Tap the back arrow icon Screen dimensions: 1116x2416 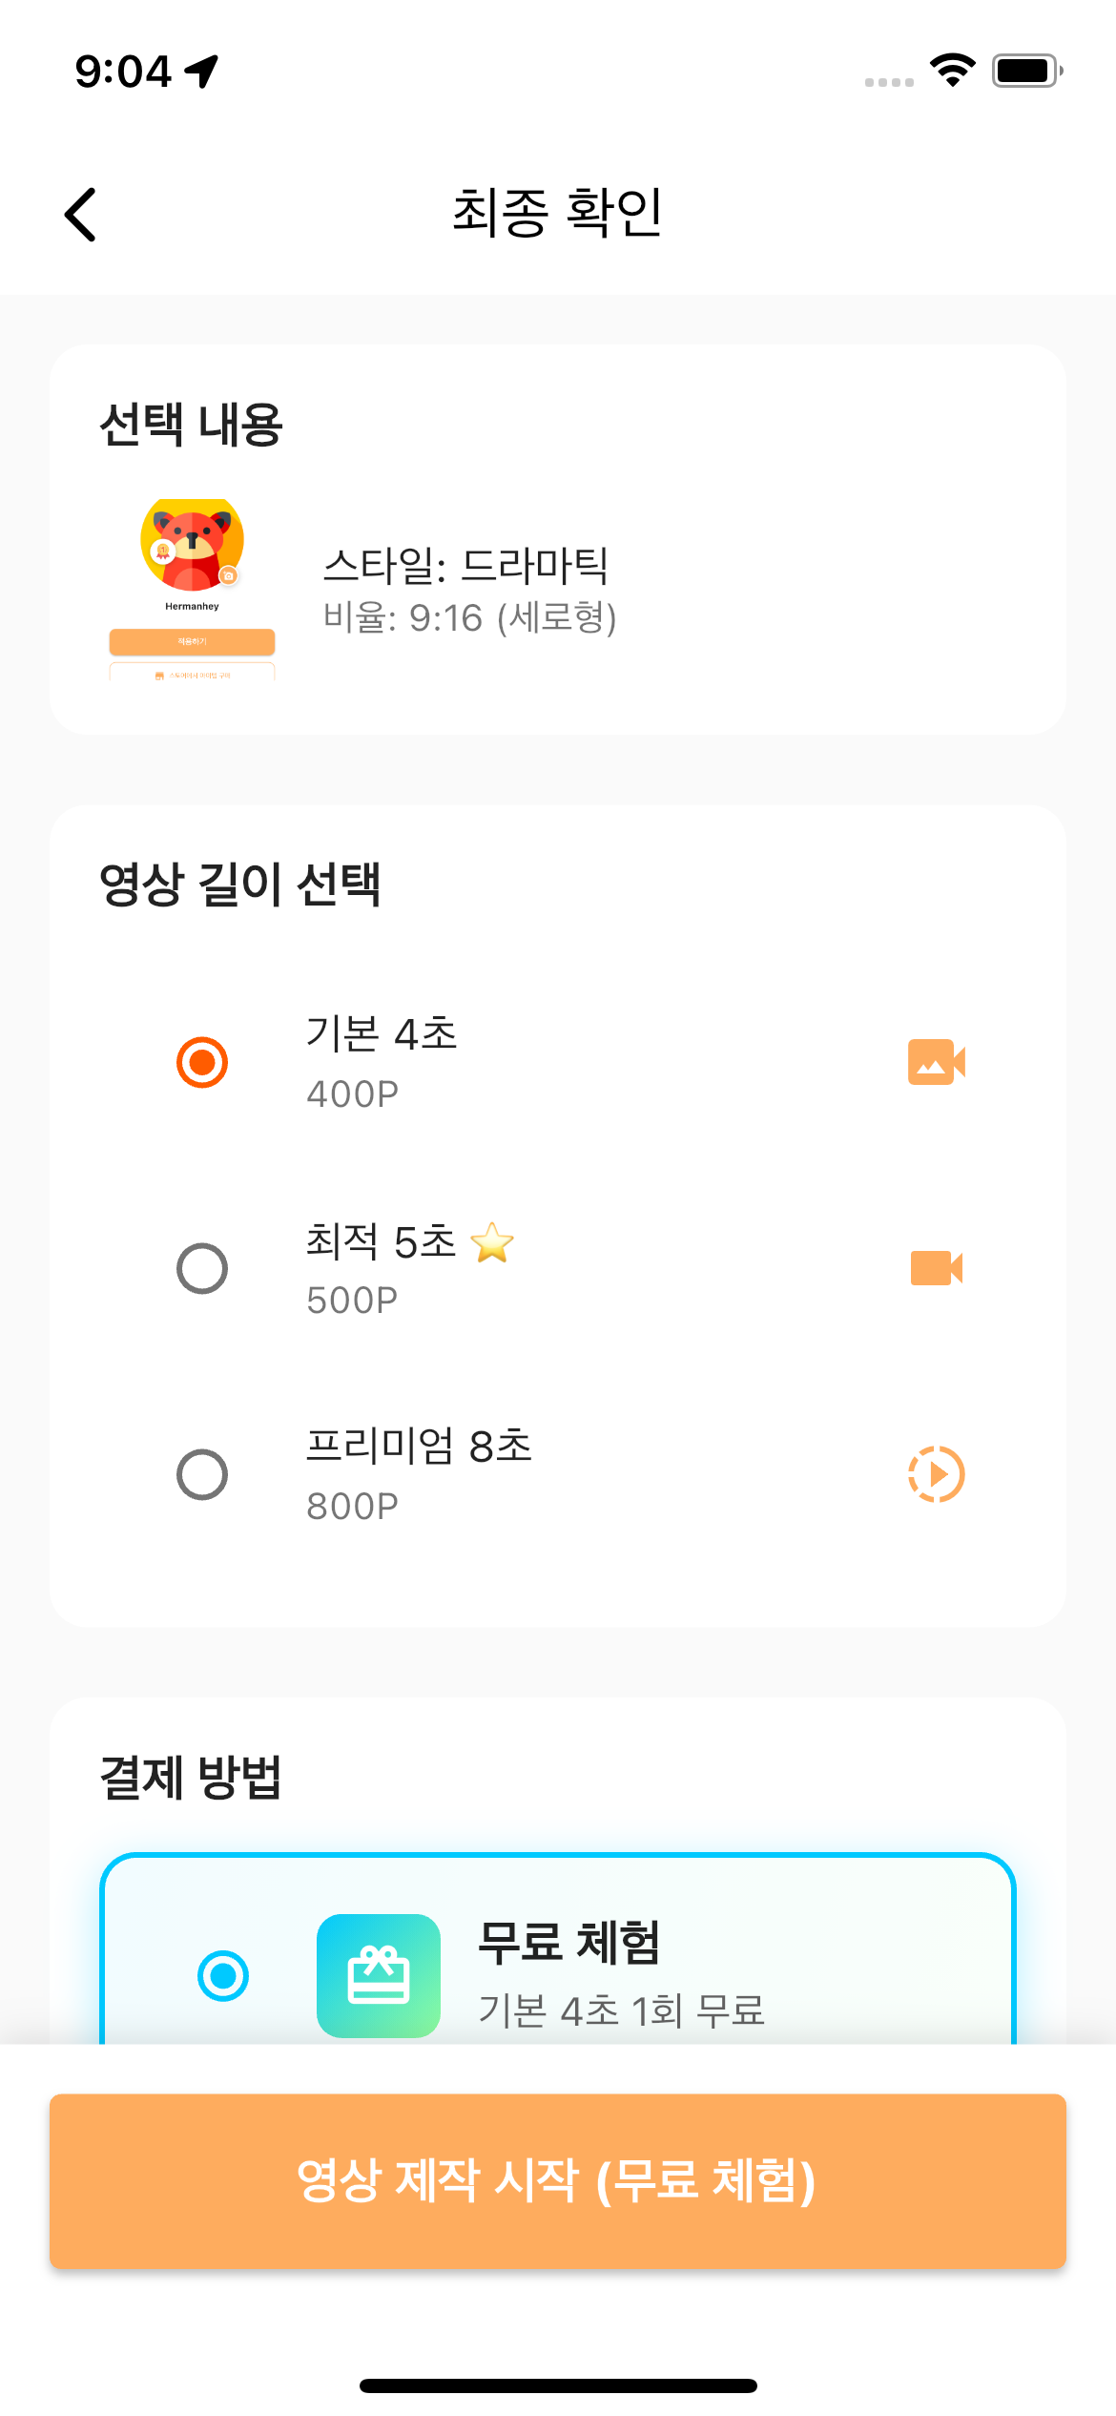tap(81, 214)
